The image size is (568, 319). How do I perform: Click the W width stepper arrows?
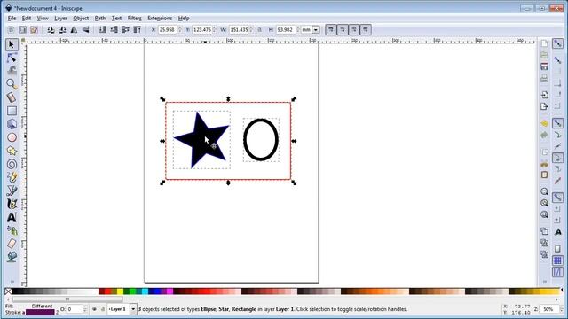pos(251,29)
